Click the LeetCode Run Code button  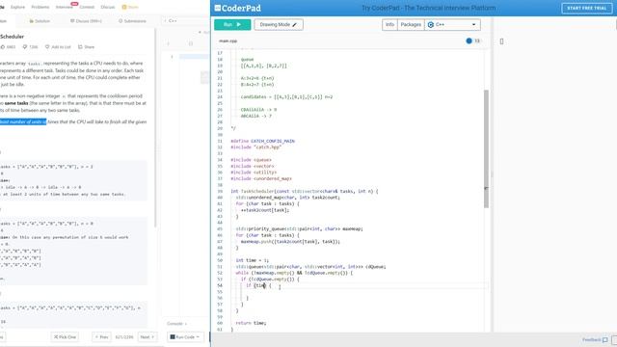[184, 337]
